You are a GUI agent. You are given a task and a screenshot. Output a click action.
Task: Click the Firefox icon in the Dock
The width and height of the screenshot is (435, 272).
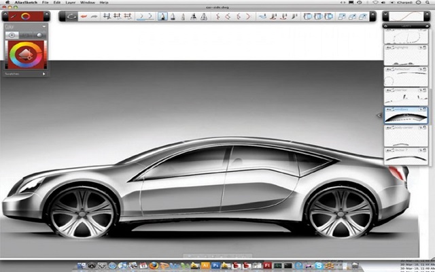pyautogui.click(x=154, y=265)
